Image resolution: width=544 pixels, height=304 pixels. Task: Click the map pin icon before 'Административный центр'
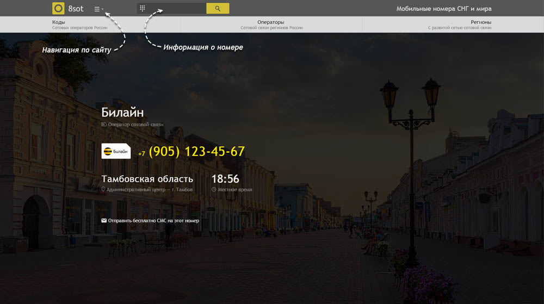click(103, 189)
